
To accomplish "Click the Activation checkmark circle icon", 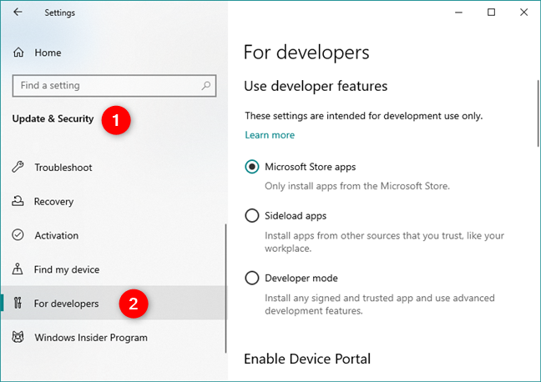I will coord(18,234).
